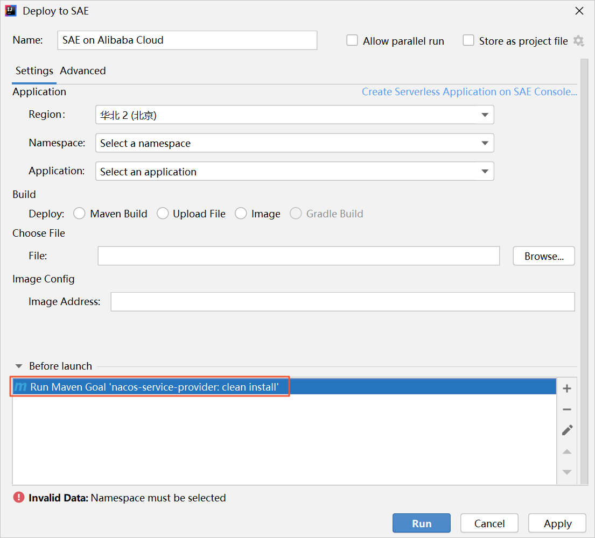
Task: Cancel the deploy configuration dialog
Action: [489, 523]
